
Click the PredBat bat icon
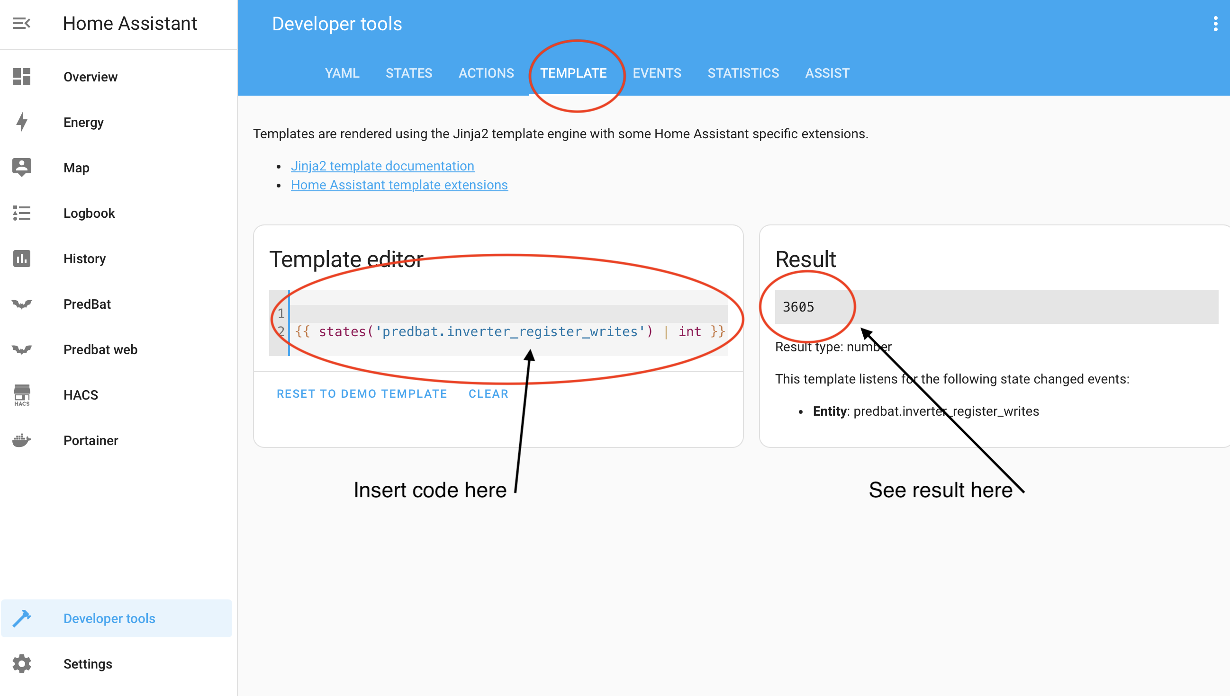pyautogui.click(x=21, y=304)
